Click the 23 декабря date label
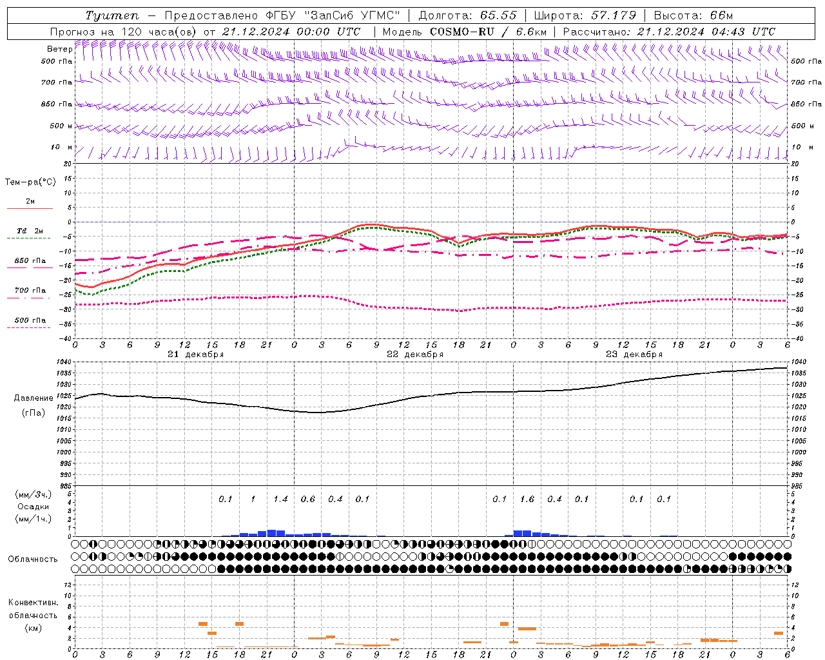The width and height of the screenshot is (825, 660). pos(634,354)
